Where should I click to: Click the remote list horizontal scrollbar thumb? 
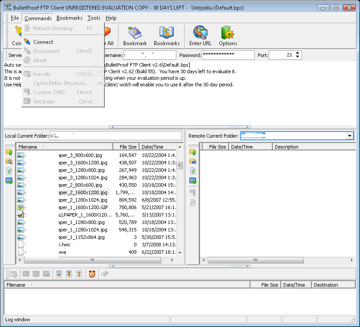pos(256,260)
